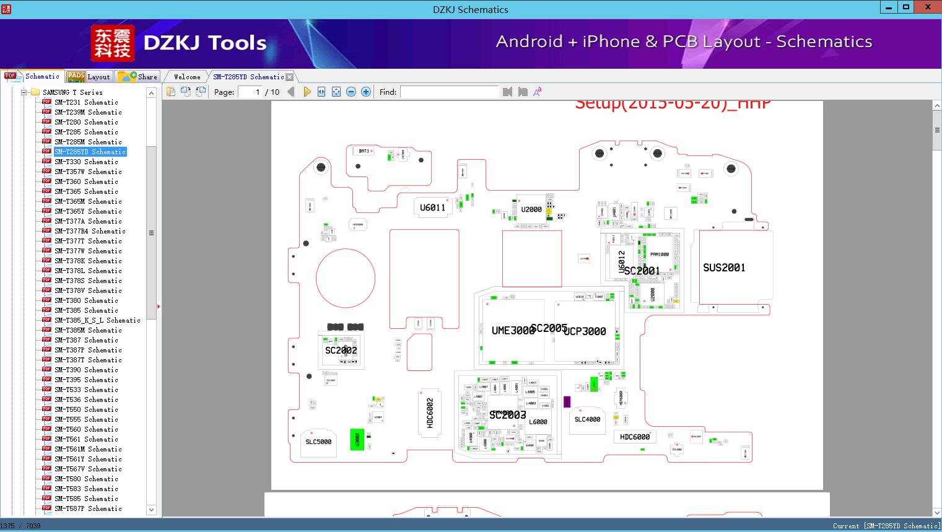Viewport: 942px width, 532px height.
Task: Open SM-T365 Schematic
Action: coord(86,191)
